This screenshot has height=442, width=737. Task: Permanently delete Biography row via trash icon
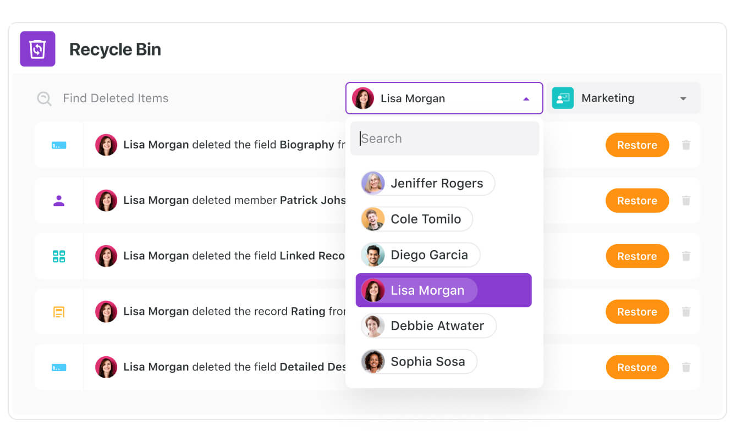point(686,145)
